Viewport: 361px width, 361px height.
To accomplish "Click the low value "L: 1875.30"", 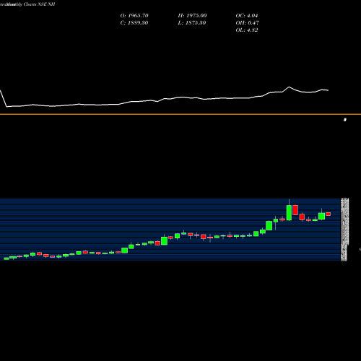I will 192,23.
